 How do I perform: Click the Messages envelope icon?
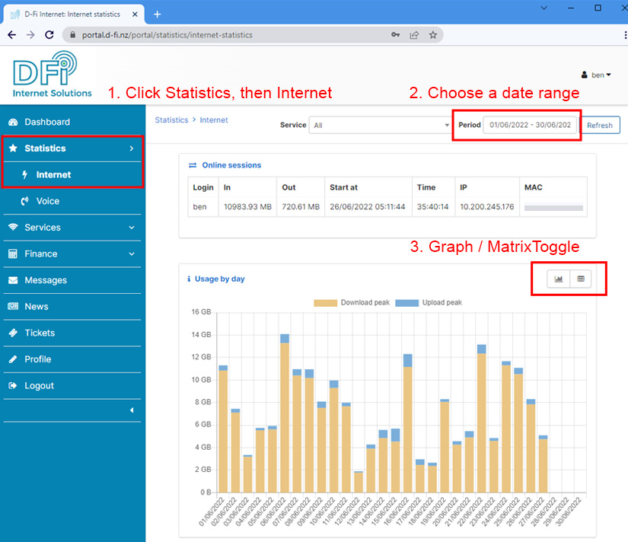tap(13, 280)
